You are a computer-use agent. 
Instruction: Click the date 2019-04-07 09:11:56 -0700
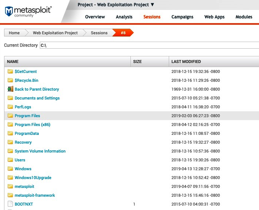pyautogui.click(x=196, y=186)
